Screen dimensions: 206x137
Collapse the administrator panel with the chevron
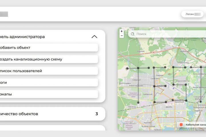94,37
